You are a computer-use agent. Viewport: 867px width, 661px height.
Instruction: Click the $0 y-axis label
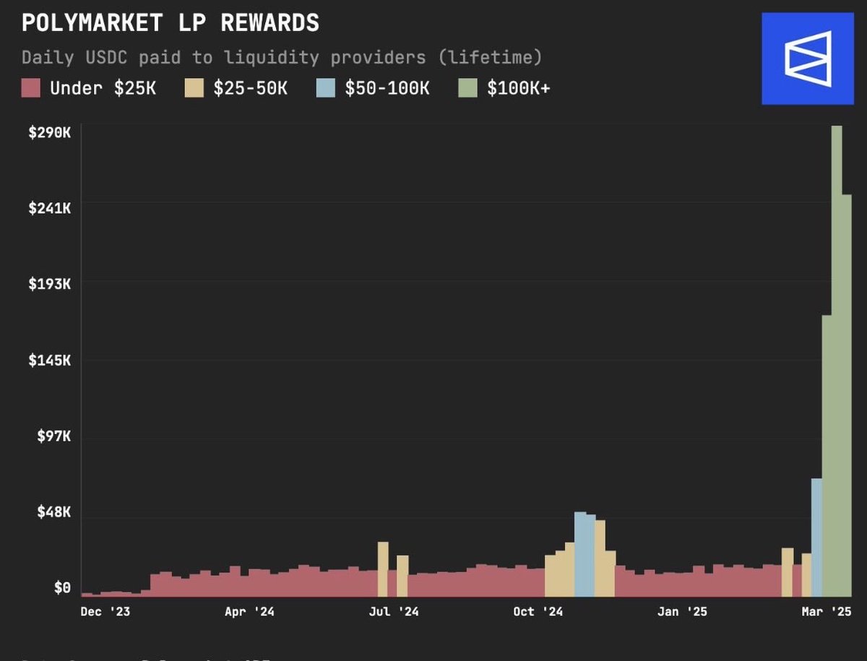point(63,588)
